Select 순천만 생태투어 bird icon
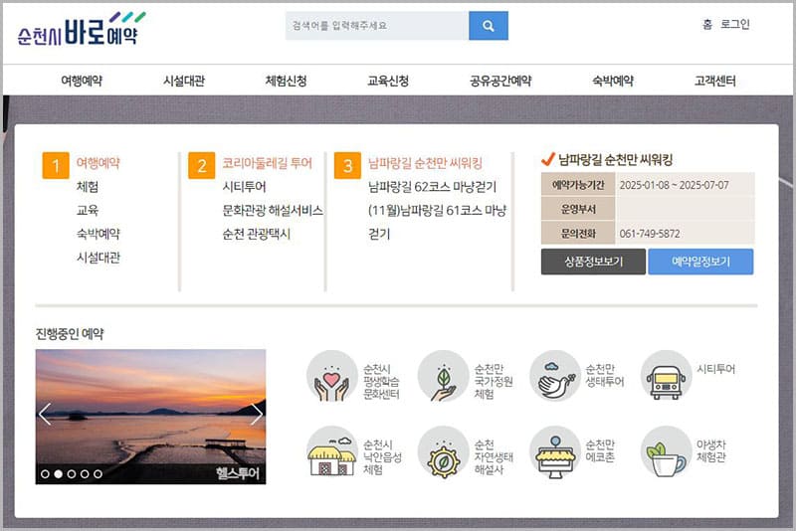Viewport: 796px width, 531px height. 554,376
